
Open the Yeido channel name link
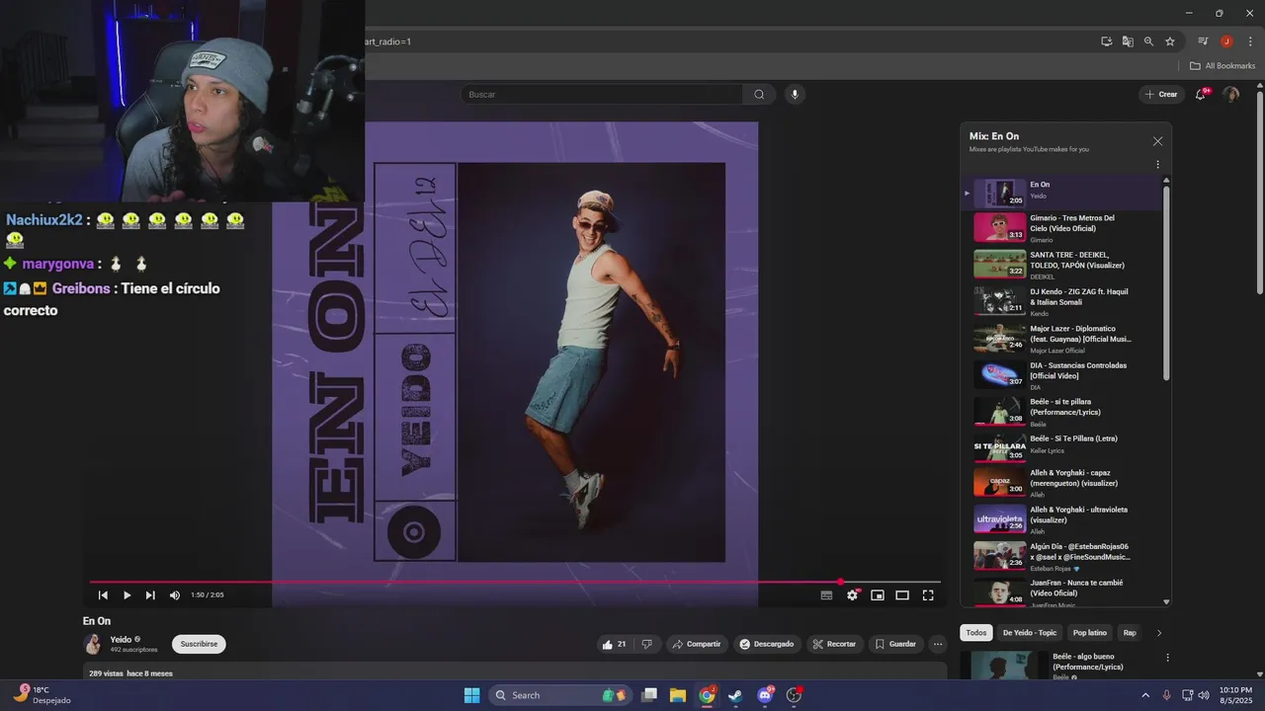coord(121,640)
